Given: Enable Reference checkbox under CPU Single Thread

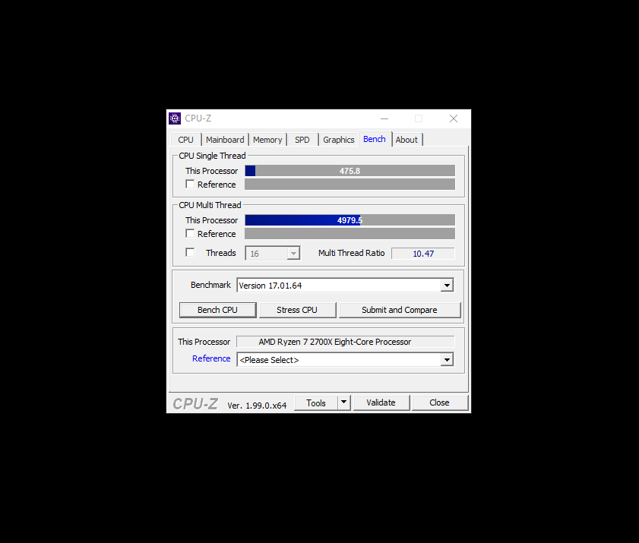Looking at the screenshot, I should tap(190, 184).
